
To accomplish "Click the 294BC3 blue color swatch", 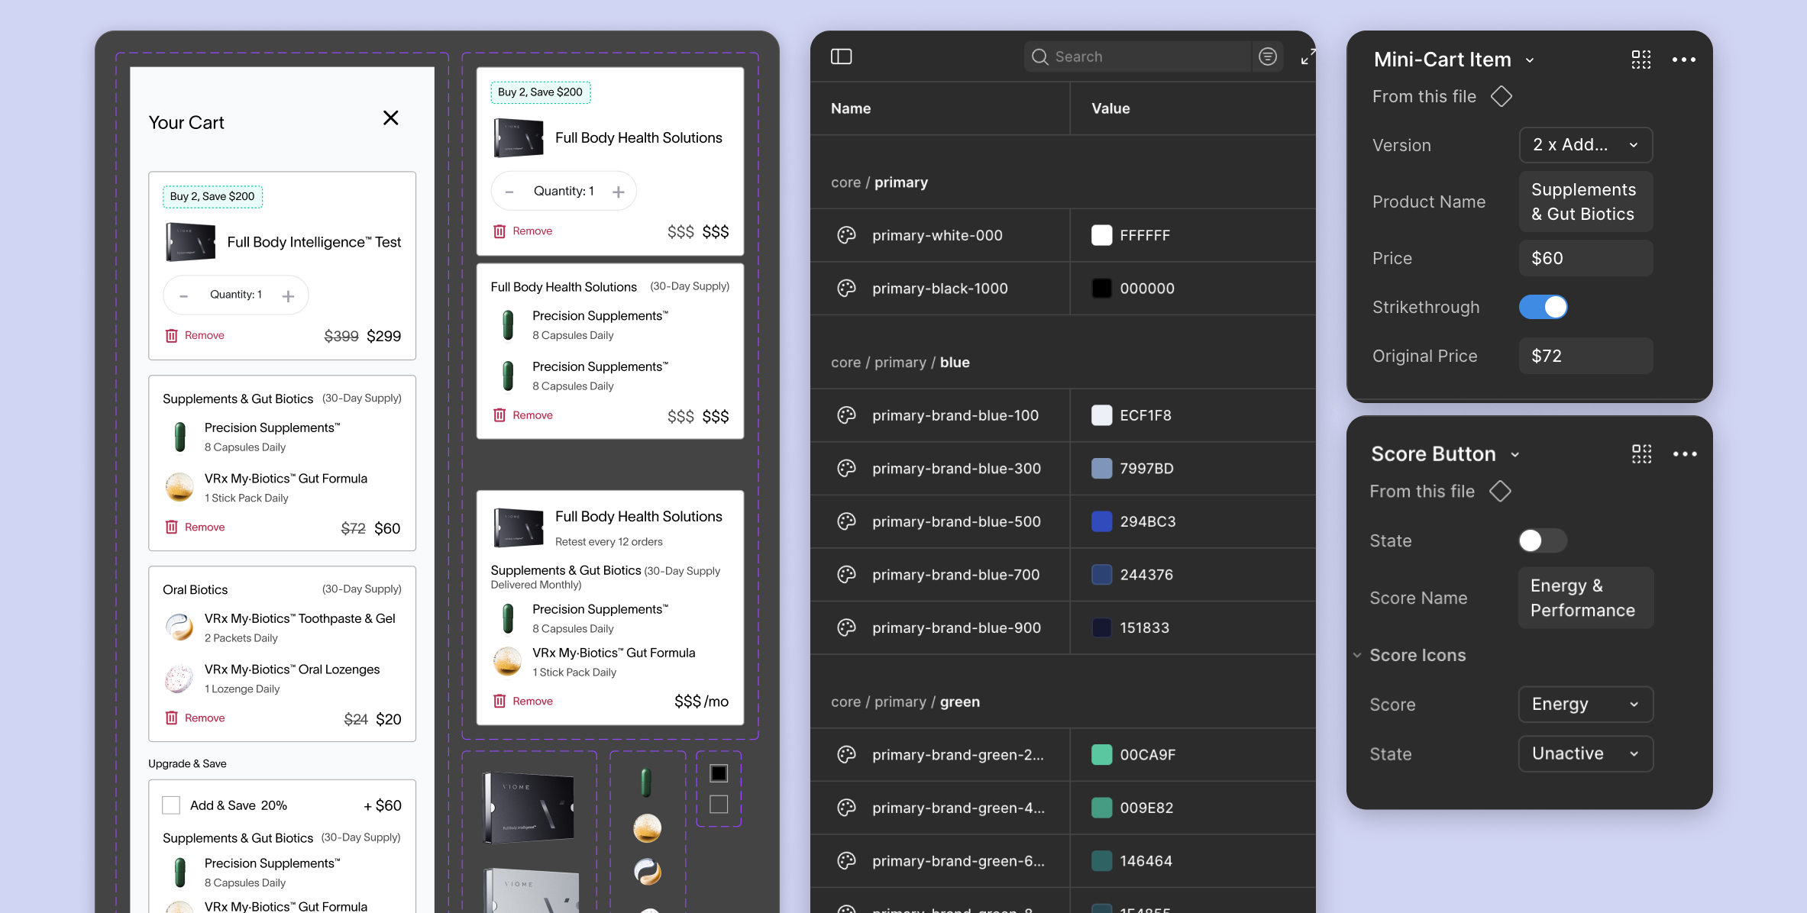I will coord(1101,521).
